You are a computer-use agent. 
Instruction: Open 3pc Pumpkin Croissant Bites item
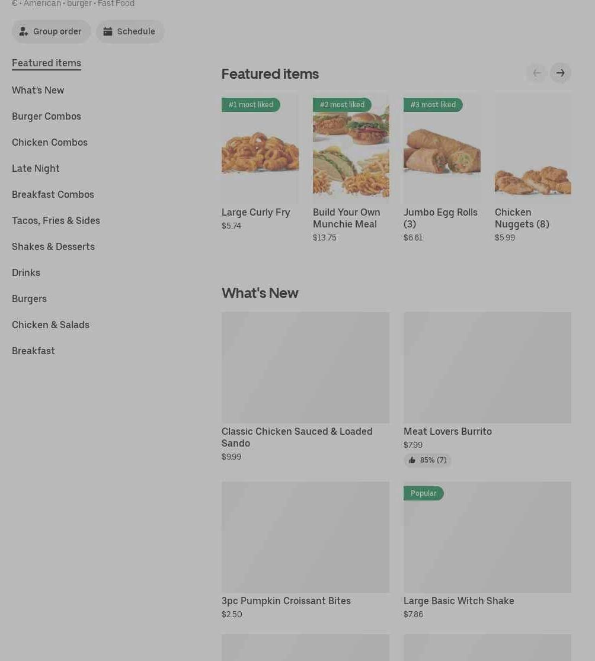[x=286, y=601]
